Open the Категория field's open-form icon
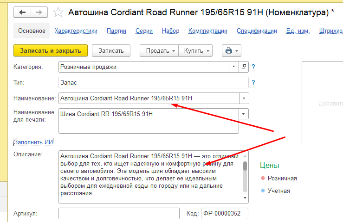The width and height of the screenshot is (343, 222). click(x=245, y=67)
